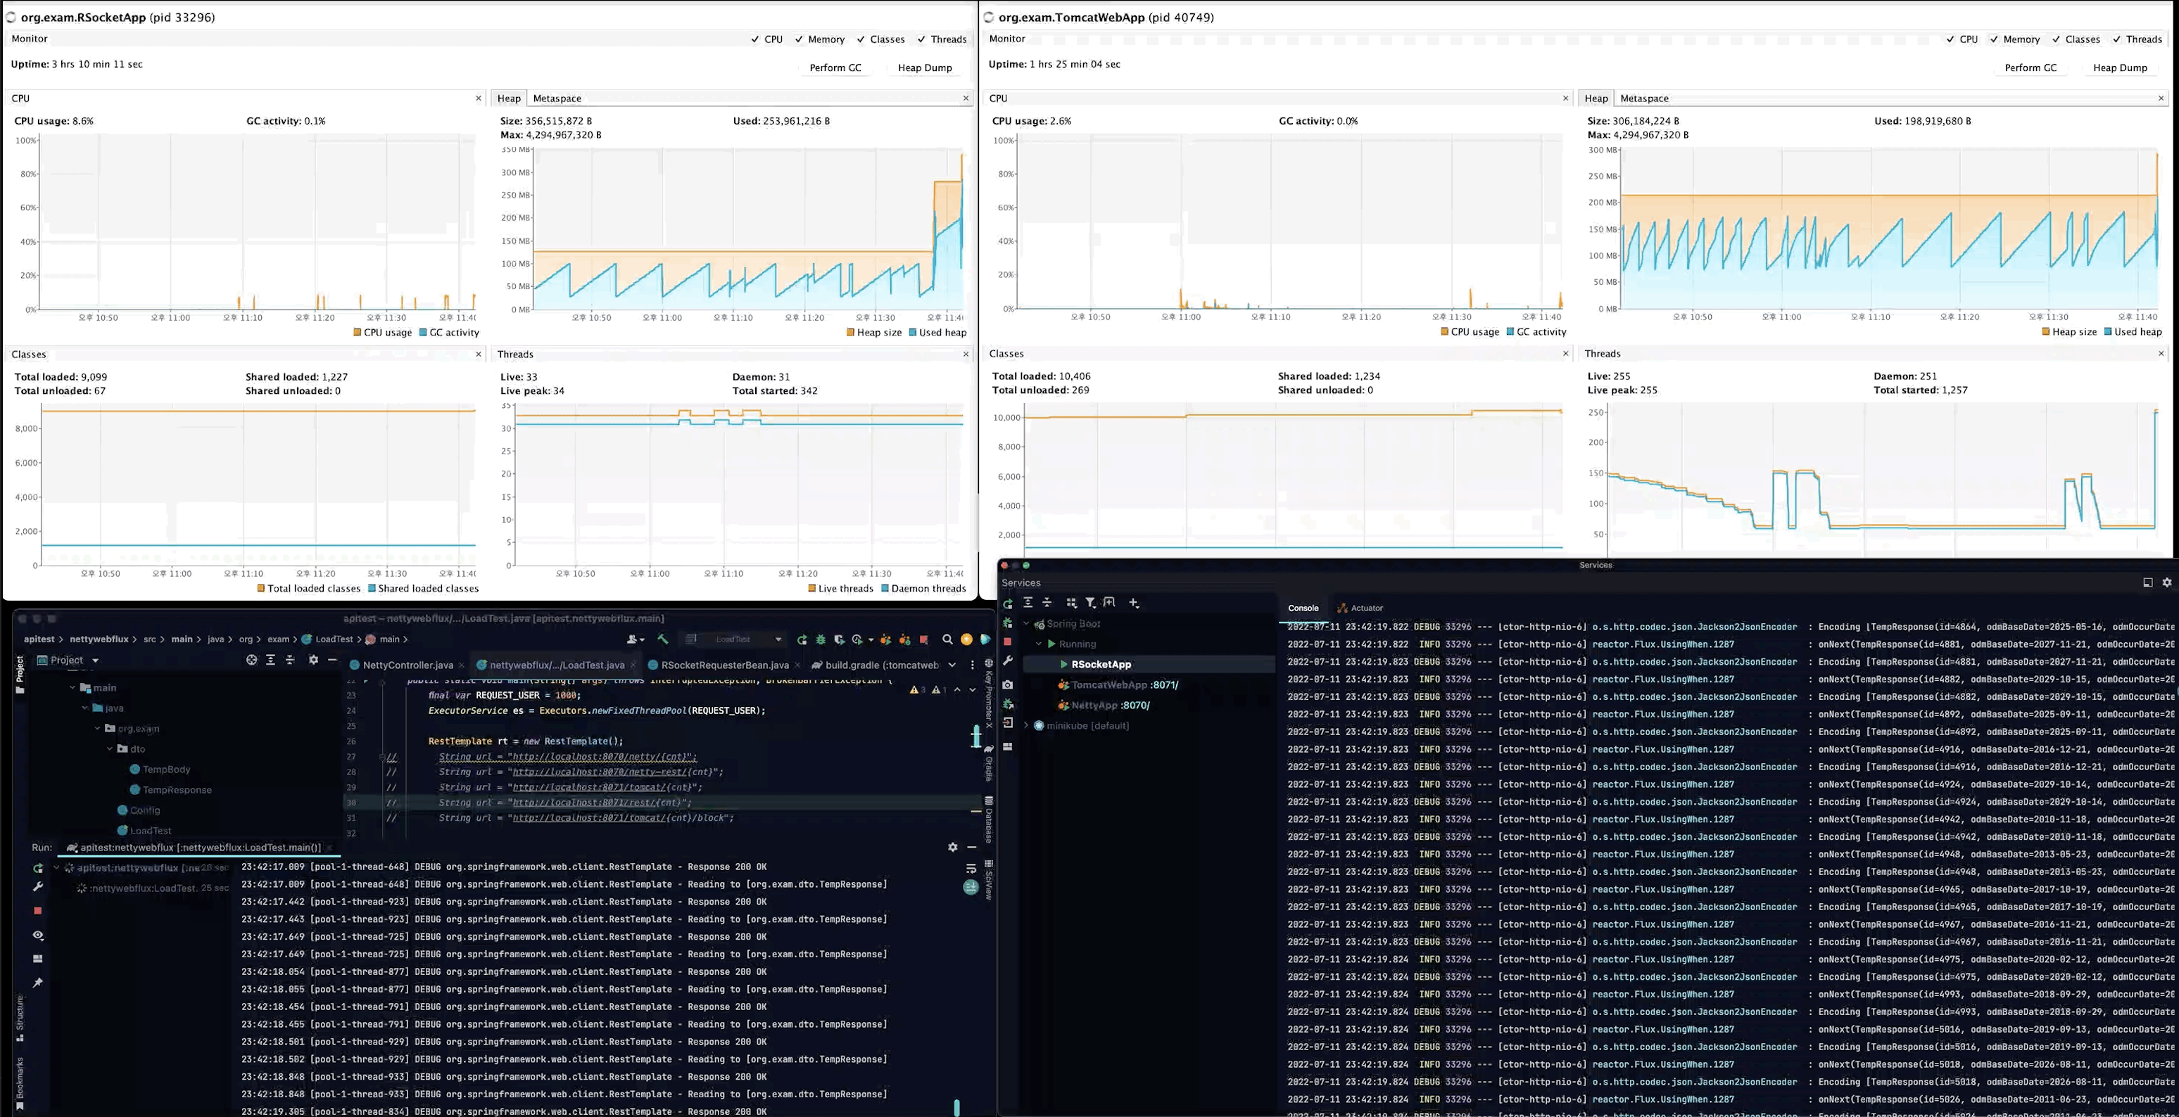Toggle Memory checkbox in RSocketApp monitor
The width and height of the screenshot is (2179, 1117).
coord(799,39)
